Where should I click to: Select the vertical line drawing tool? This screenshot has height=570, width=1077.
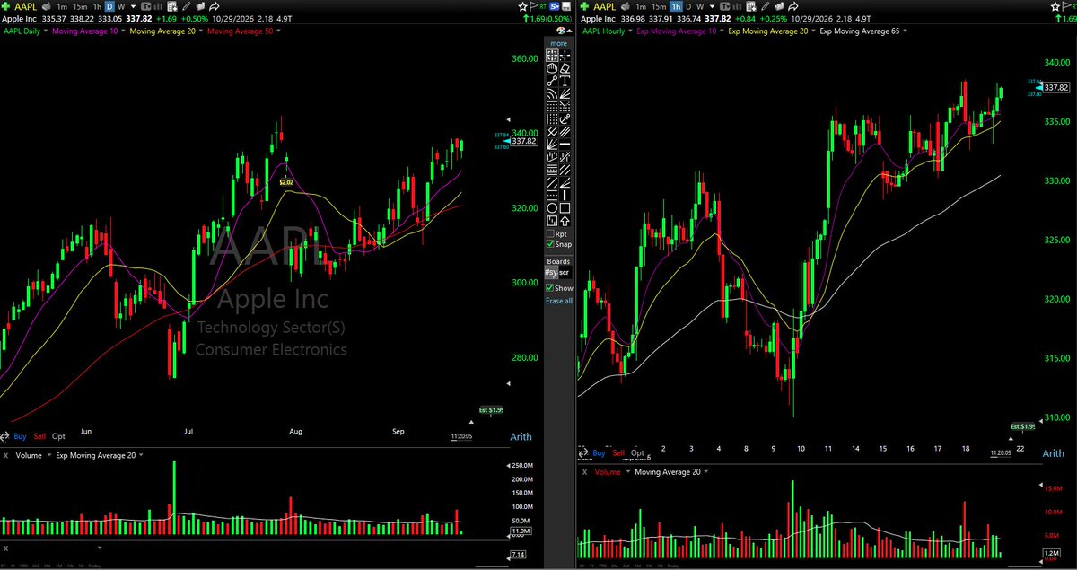[565, 195]
